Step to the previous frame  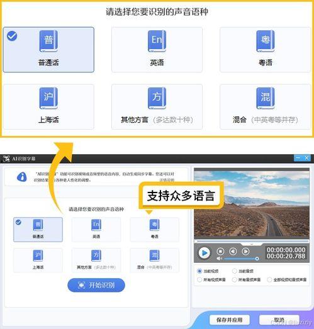point(233,251)
